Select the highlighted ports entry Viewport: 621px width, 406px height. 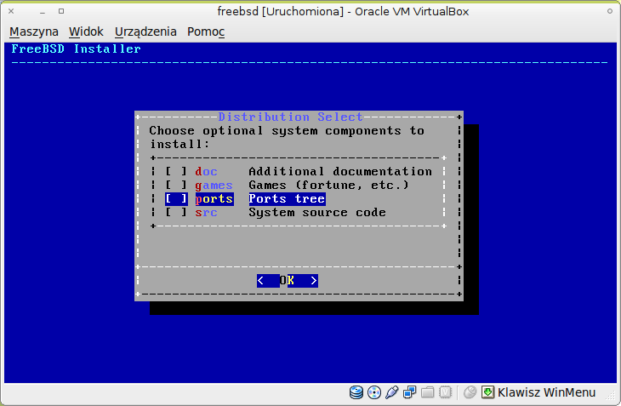click(214, 199)
